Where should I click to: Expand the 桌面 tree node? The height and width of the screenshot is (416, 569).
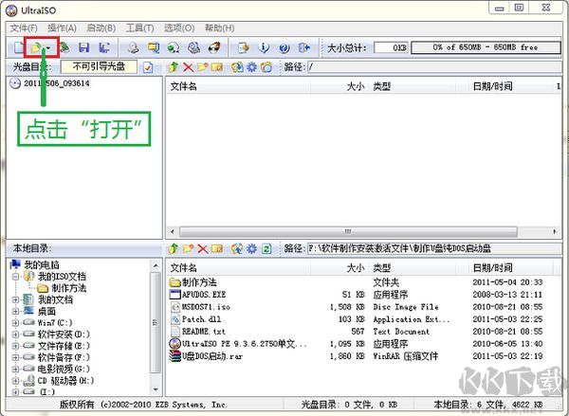(15, 312)
